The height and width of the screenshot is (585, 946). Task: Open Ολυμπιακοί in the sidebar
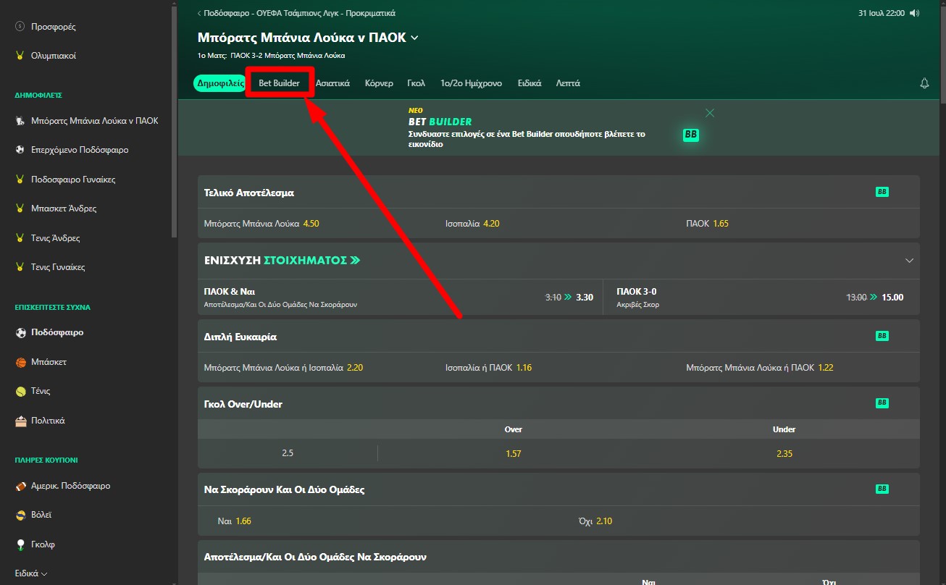tap(54, 56)
